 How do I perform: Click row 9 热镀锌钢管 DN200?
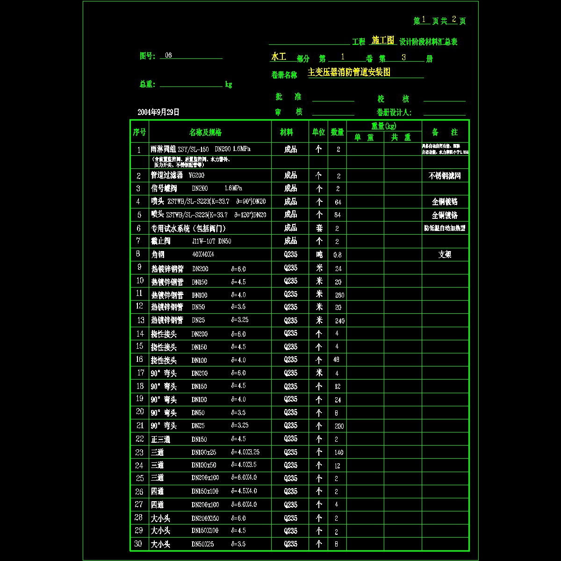[198, 269]
